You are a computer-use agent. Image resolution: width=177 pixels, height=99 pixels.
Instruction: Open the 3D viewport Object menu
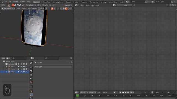click(34, 9)
